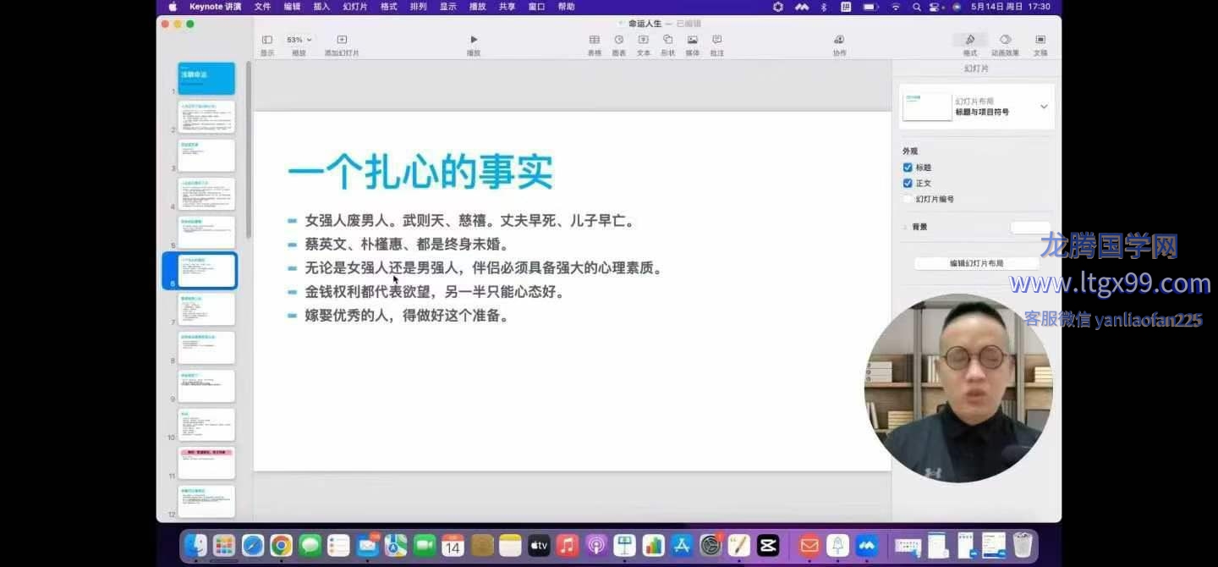Click the background color swatch beside 背景
This screenshot has height=567, width=1218.
pyautogui.click(x=1029, y=227)
